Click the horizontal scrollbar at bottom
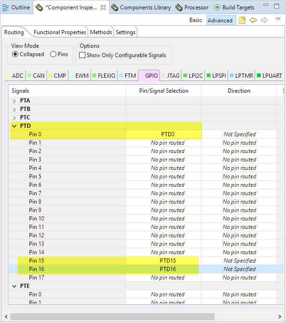Image resolution: width=286 pixels, height=323 pixels. 113,316
